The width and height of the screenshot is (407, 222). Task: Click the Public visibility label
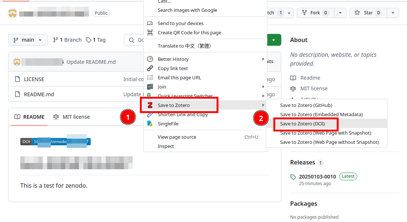pyautogui.click(x=101, y=13)
